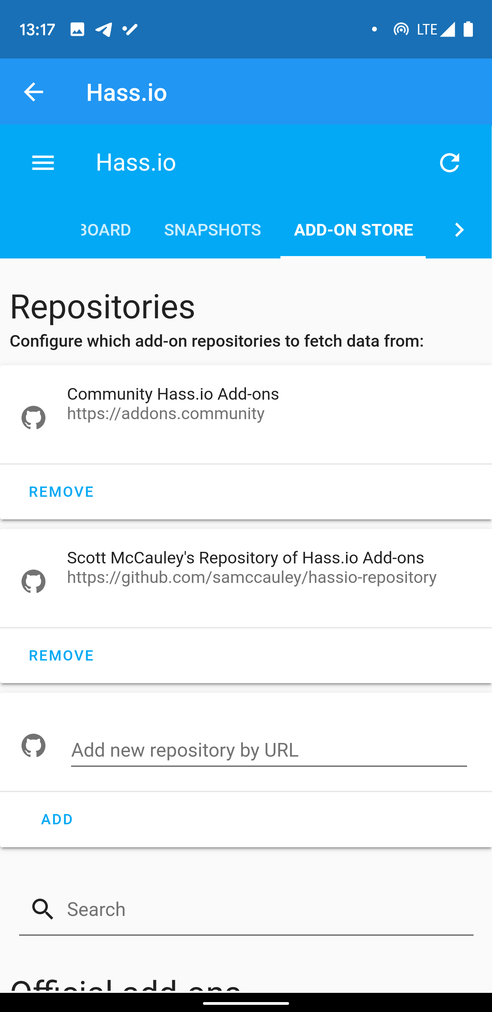The image size is (492, 1012).
Task: Focus the Search add-ons field
Action: pyautogui.click(x=246, y=909)
